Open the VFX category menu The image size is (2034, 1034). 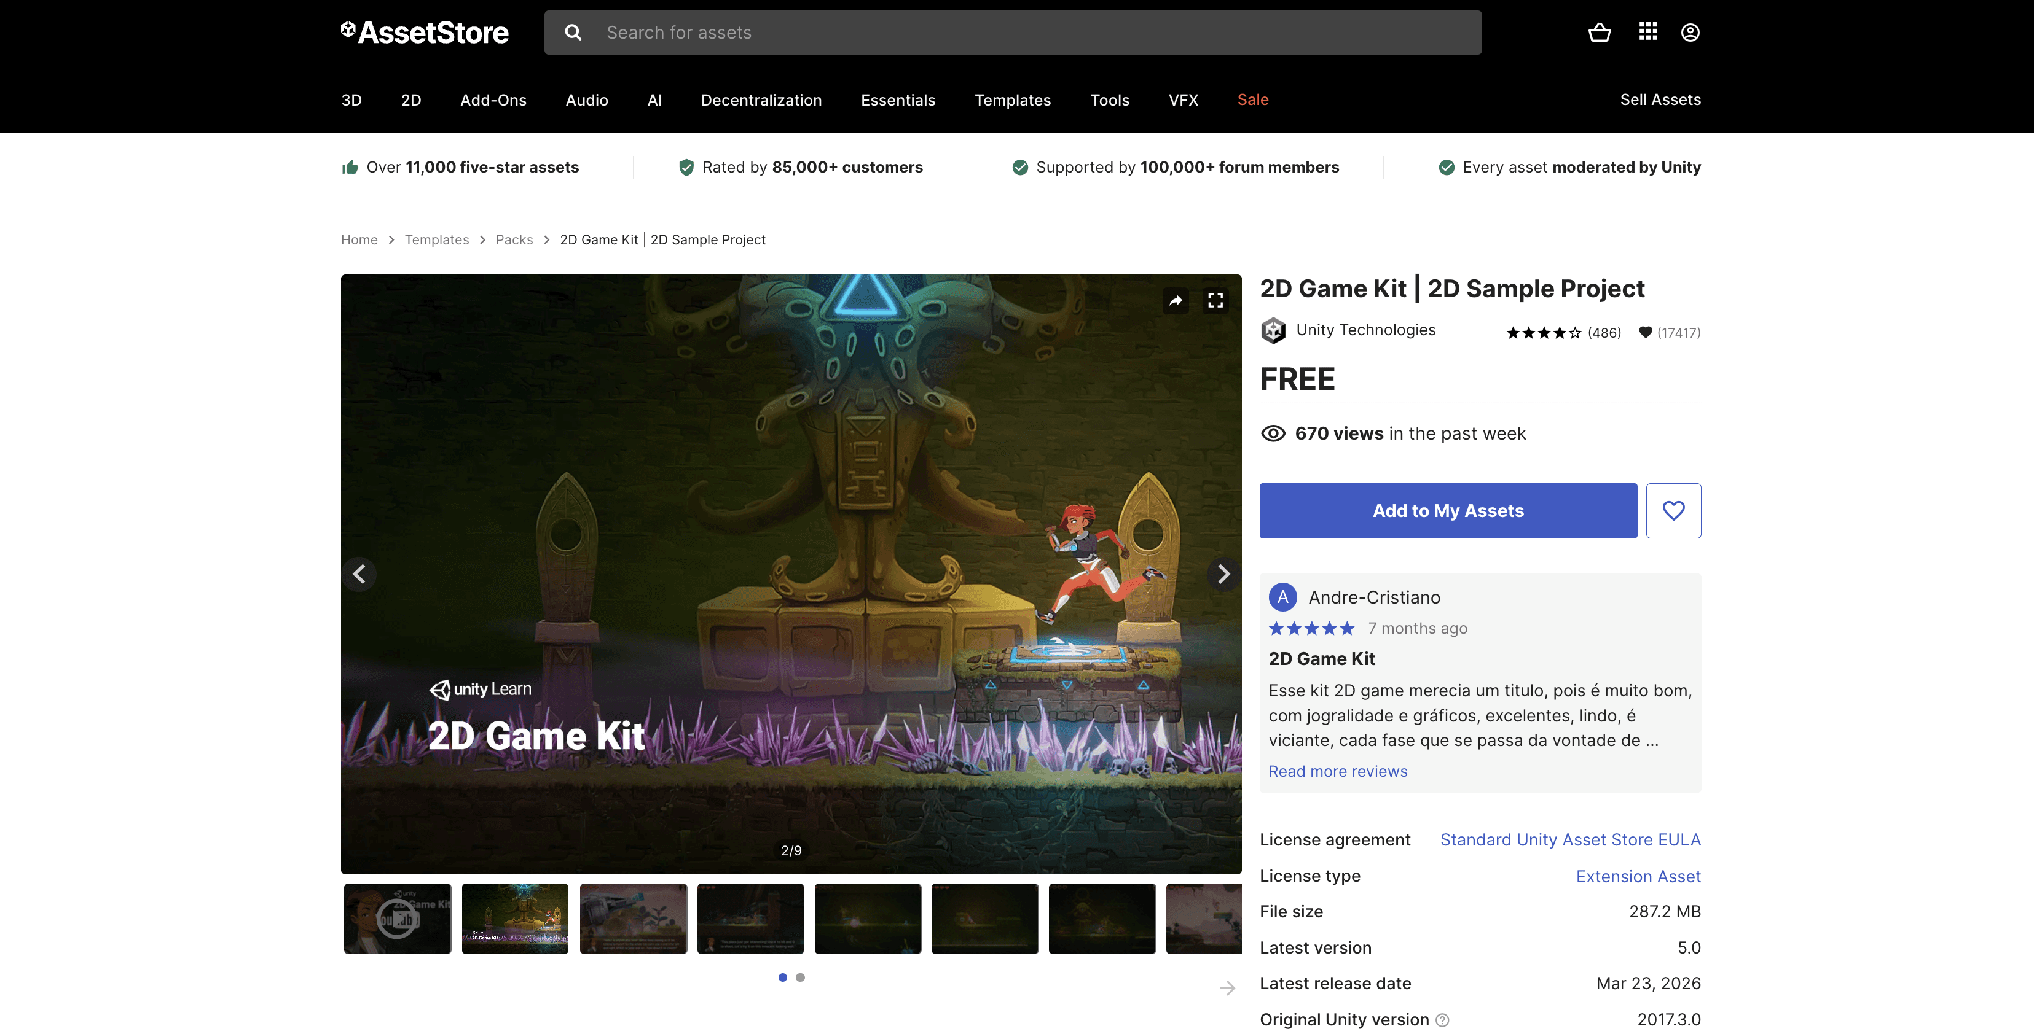1183,100
